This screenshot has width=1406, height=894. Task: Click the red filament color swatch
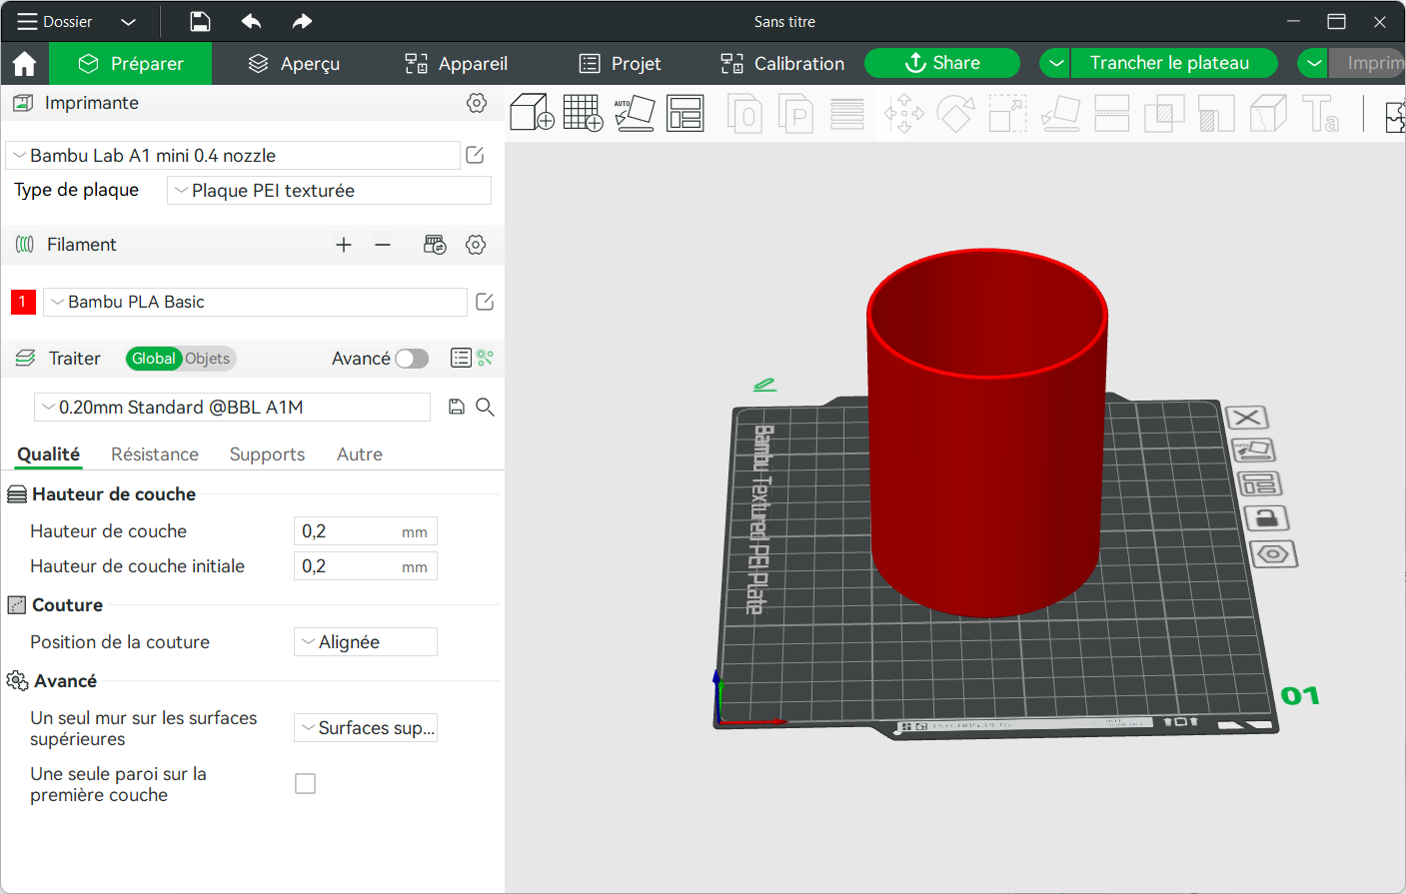tap(23, 302)
